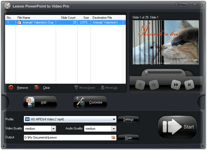Jump to last slide in preview
This screenshot has height=150, width=207.
pos(189,85)
